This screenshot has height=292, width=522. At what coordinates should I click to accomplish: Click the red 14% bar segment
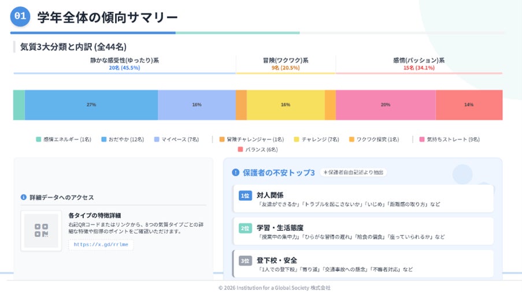pyautogui.click(x=469, y=105)
